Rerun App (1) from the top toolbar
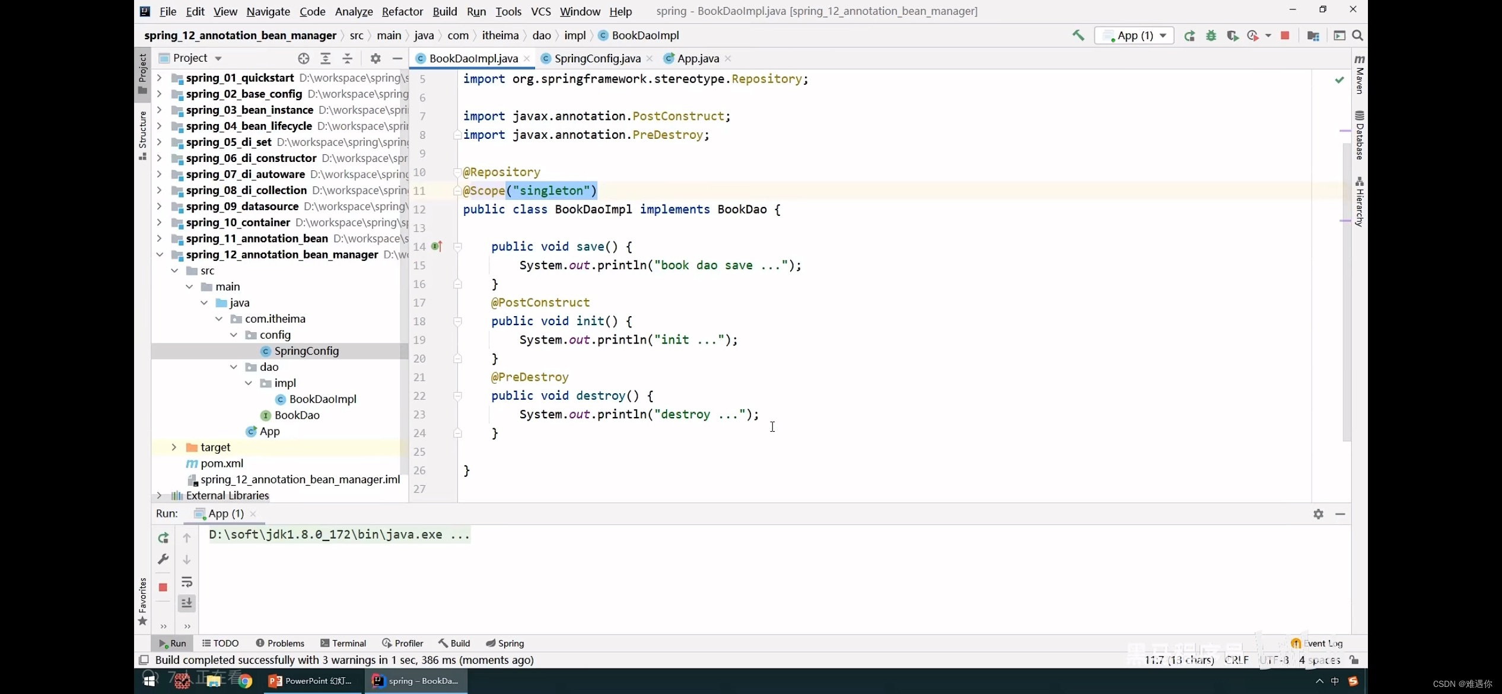Image resolution: width=1502 pixels, height=694 pixels. (1189, 36)
